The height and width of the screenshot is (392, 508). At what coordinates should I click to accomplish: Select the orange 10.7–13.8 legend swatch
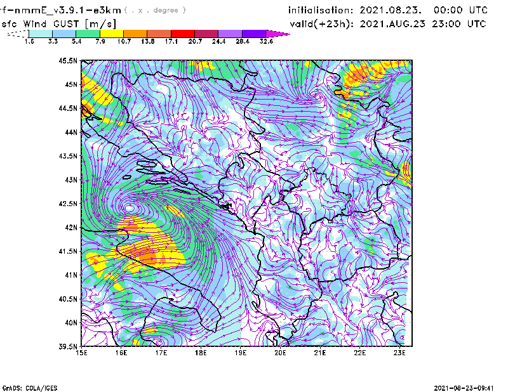tap(135, 34)
